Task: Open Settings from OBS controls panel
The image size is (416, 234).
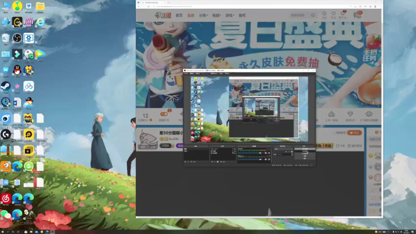Action: 305,156
